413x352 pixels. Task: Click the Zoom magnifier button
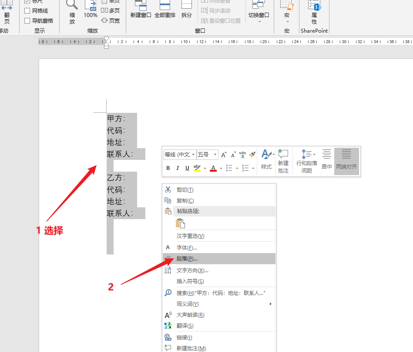(x=72, y=13)
